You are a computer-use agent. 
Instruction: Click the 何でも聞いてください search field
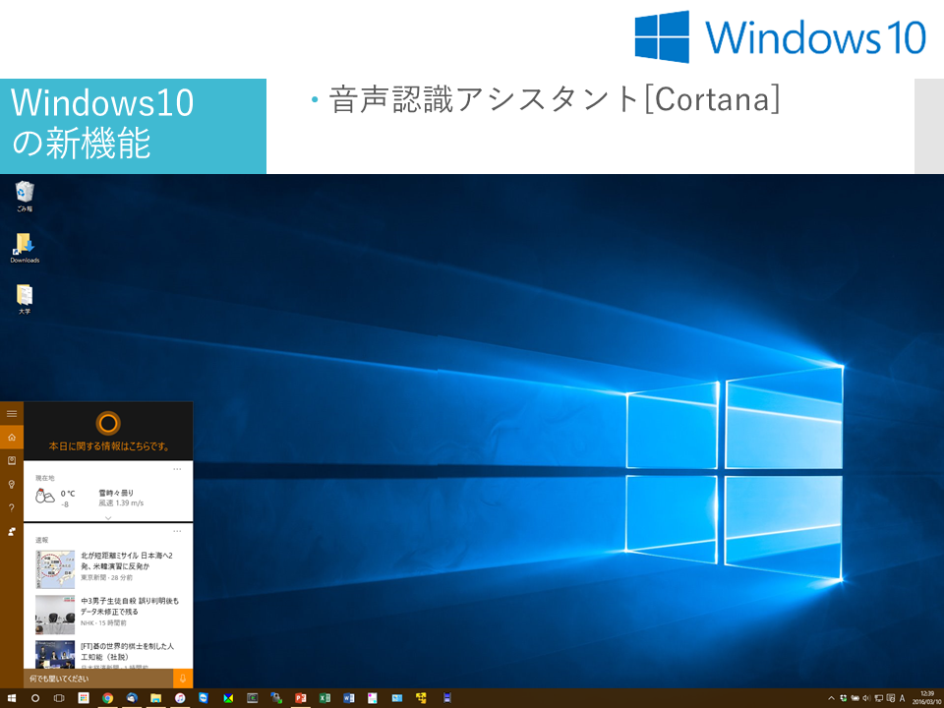tap(98, 678)
